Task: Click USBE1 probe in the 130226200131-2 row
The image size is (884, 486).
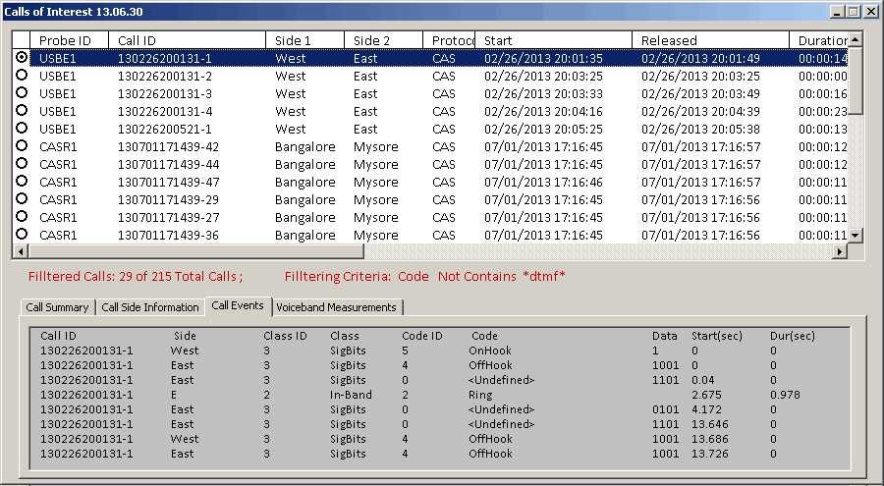Action: (58, 77)
